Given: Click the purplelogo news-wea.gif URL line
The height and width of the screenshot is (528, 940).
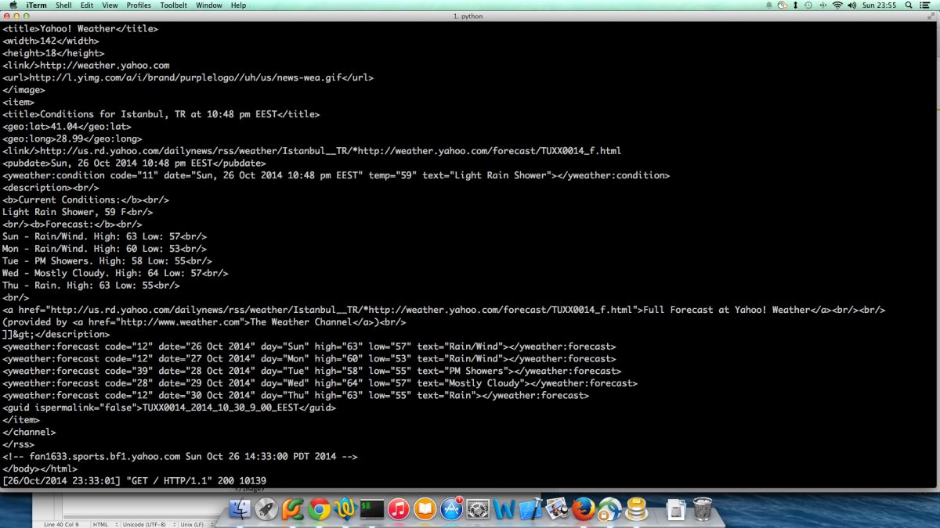Looking at the screenshot, I should (188, 77).
